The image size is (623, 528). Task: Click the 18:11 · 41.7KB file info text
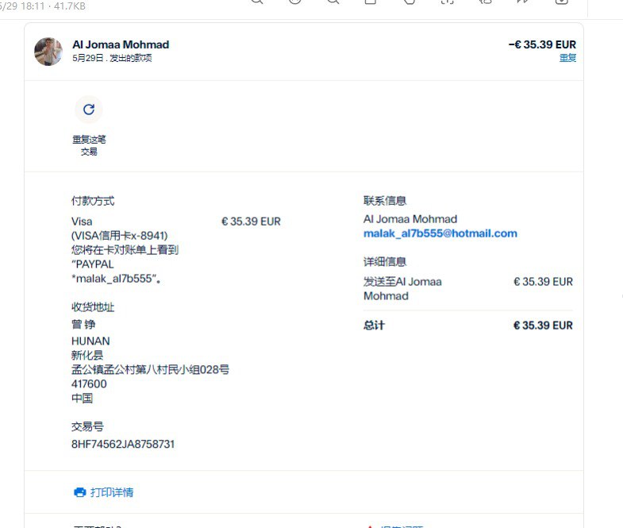53,6
